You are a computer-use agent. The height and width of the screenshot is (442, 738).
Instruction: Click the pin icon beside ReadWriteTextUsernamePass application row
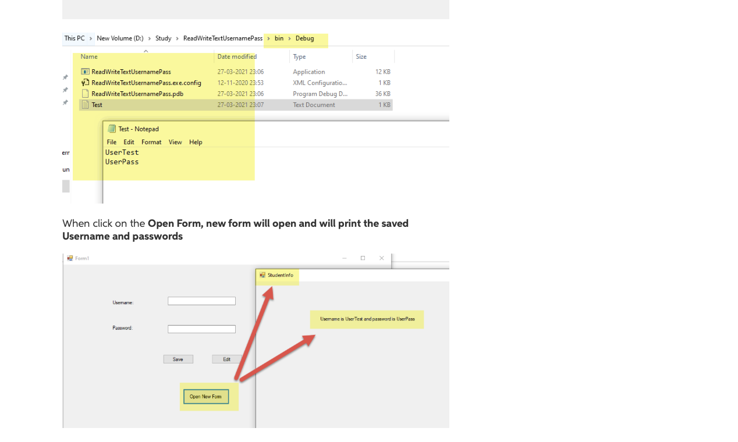coord(65,77)
